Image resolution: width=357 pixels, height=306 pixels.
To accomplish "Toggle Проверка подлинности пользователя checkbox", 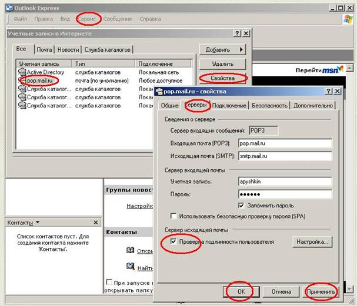I will point(174,241).
